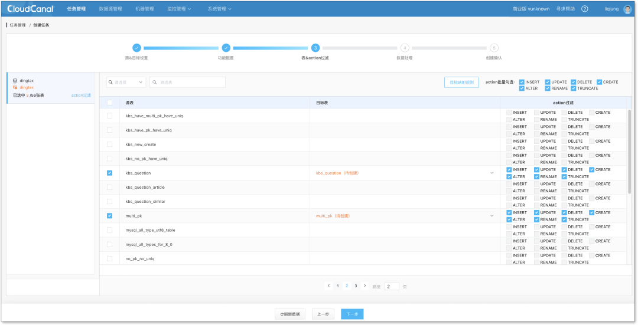This screenshot has width=638, height=325.
Task: Go to page 3
Action: pos(356,286)
